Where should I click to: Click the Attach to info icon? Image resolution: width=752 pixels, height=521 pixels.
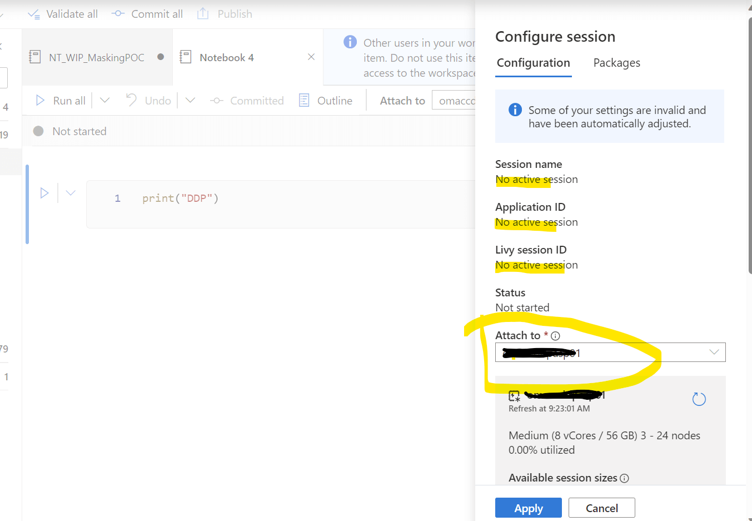tap(555, 336)
